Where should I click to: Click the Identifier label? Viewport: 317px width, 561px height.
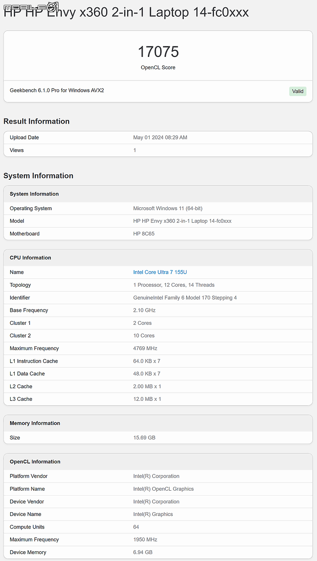coord(20,298)
